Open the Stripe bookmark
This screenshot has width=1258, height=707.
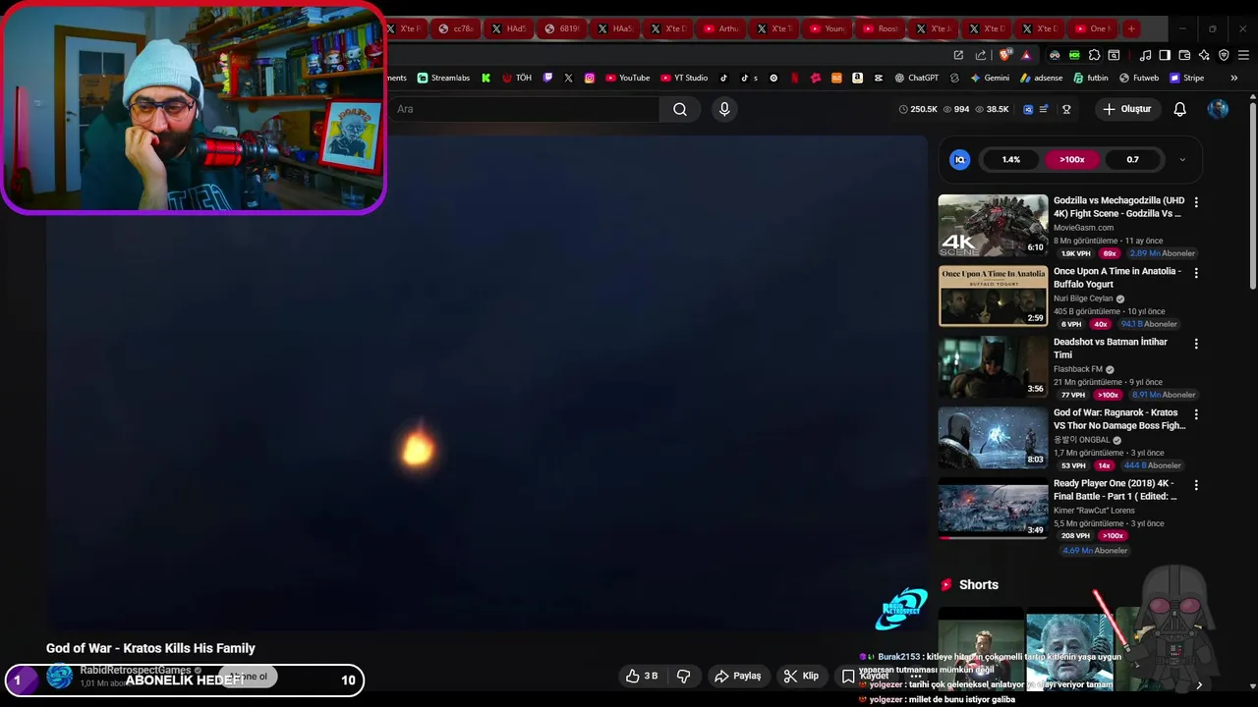pyautogui.click(x=1186, y=78)
